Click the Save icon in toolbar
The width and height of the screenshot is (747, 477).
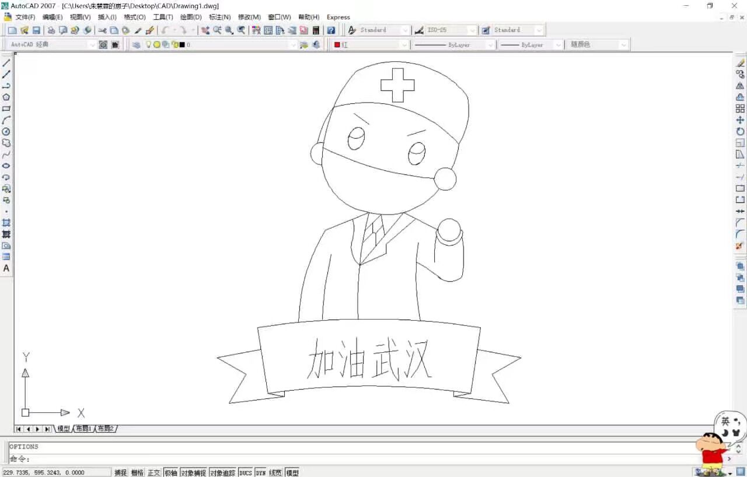(x=36, y=30)
